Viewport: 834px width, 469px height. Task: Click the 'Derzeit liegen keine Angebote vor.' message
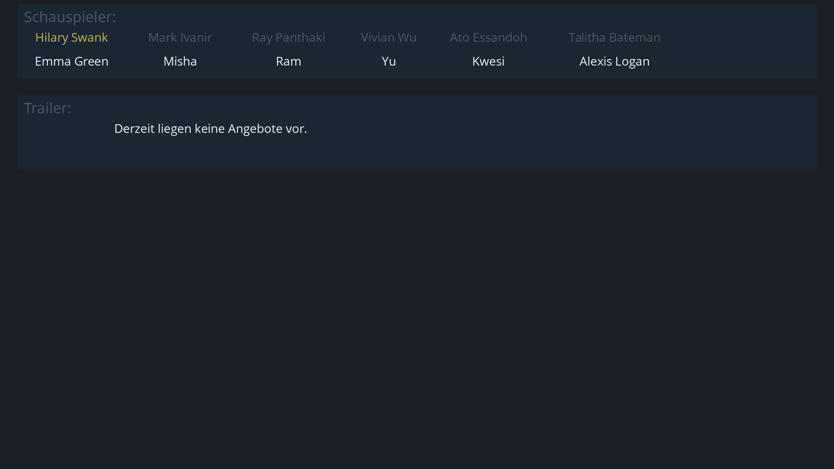[x=210, y=129]
